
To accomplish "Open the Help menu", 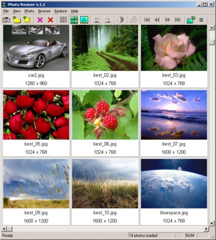I will (x=75, y=11).
